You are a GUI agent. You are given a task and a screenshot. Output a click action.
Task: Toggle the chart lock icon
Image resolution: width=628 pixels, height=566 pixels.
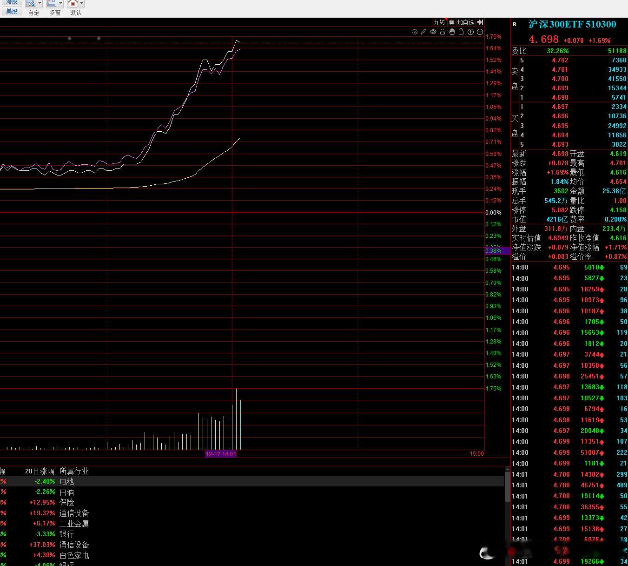pos(461,32)
